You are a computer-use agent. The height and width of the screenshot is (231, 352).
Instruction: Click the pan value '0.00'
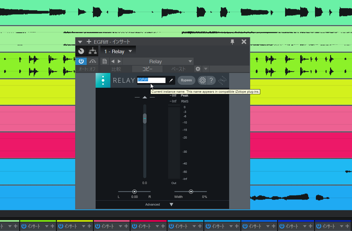coord(134,197)
